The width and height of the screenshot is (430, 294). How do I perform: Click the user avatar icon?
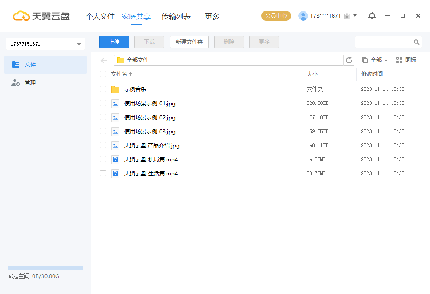point(303,16)
